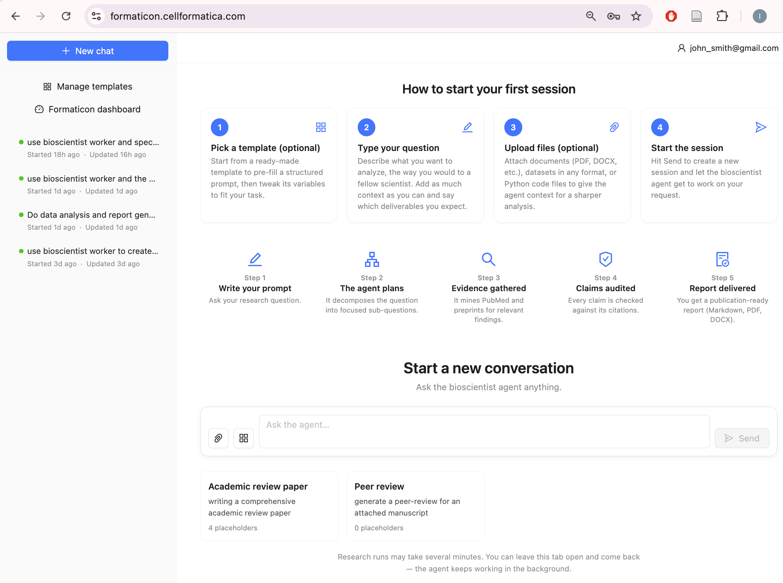Screen dimensions: 783x583
Task: Click the grid icon in Pick a template card
Action: tap(321, 127)
